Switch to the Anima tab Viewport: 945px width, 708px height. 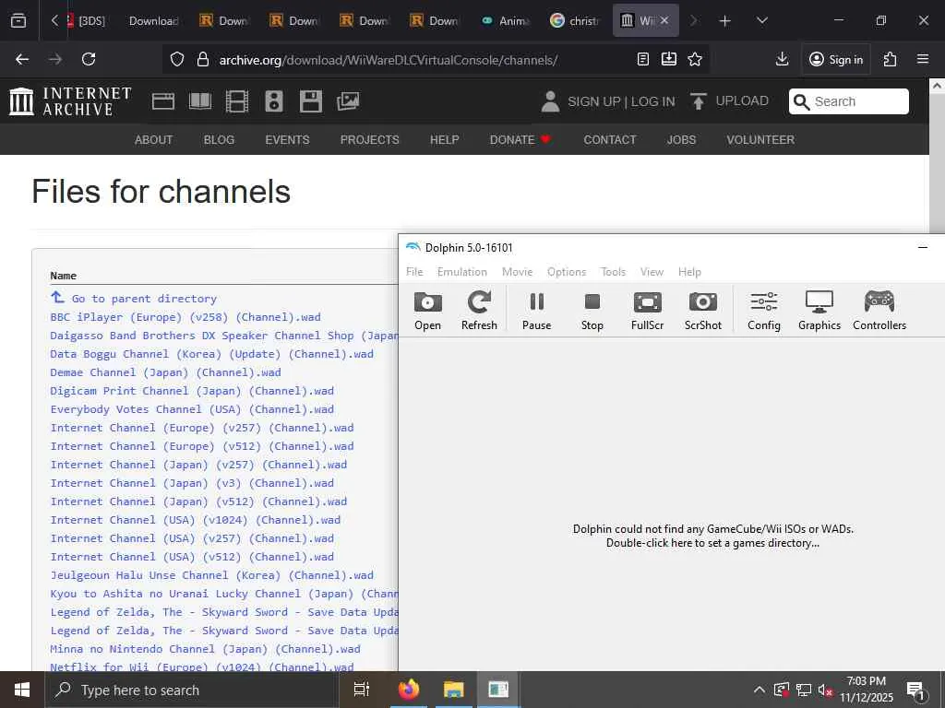(x=505, y=20)
